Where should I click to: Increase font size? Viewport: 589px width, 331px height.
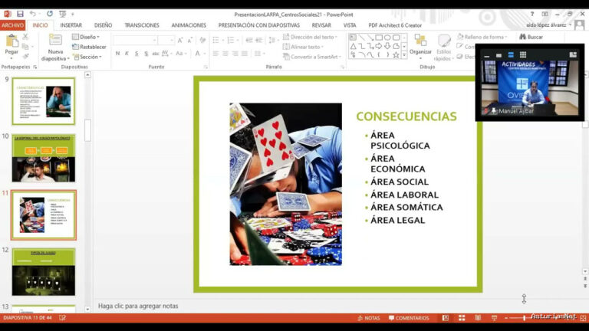tap(180, 40)
